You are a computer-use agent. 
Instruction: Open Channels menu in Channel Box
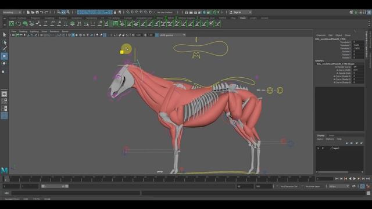[321, 35]
